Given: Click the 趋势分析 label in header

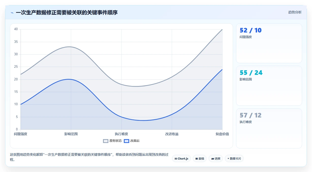Looking at the screenshot, I should pyautogui.click(x=295, y=12).
